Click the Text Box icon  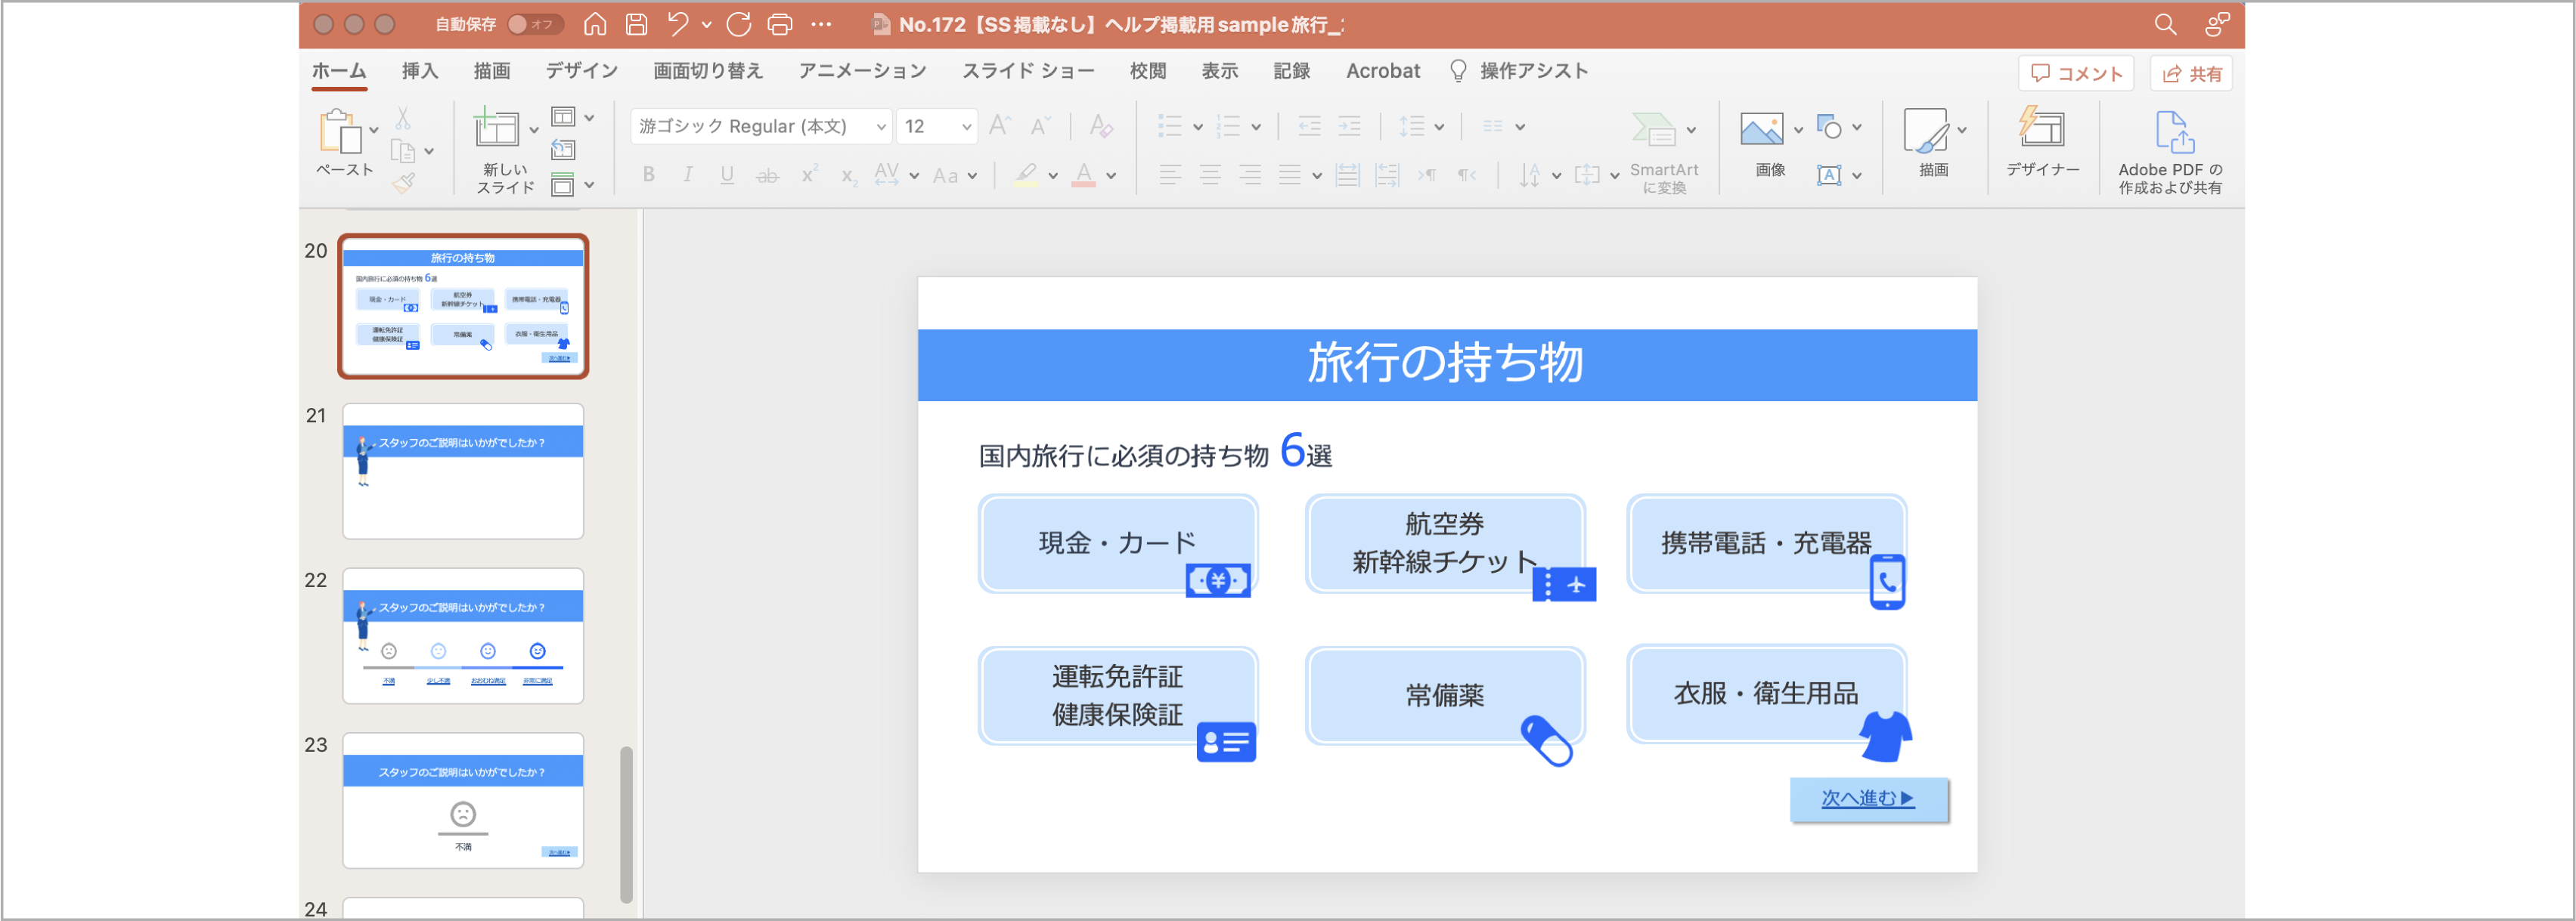tap(1829, 176)
